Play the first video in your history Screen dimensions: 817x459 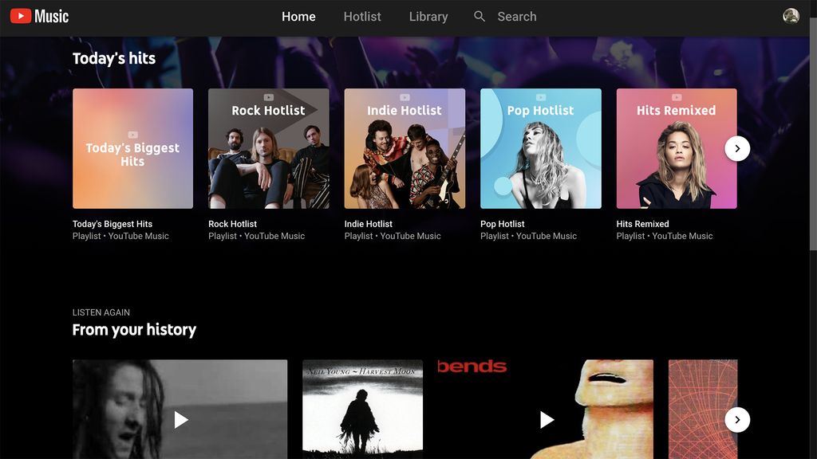click(181, 419)
